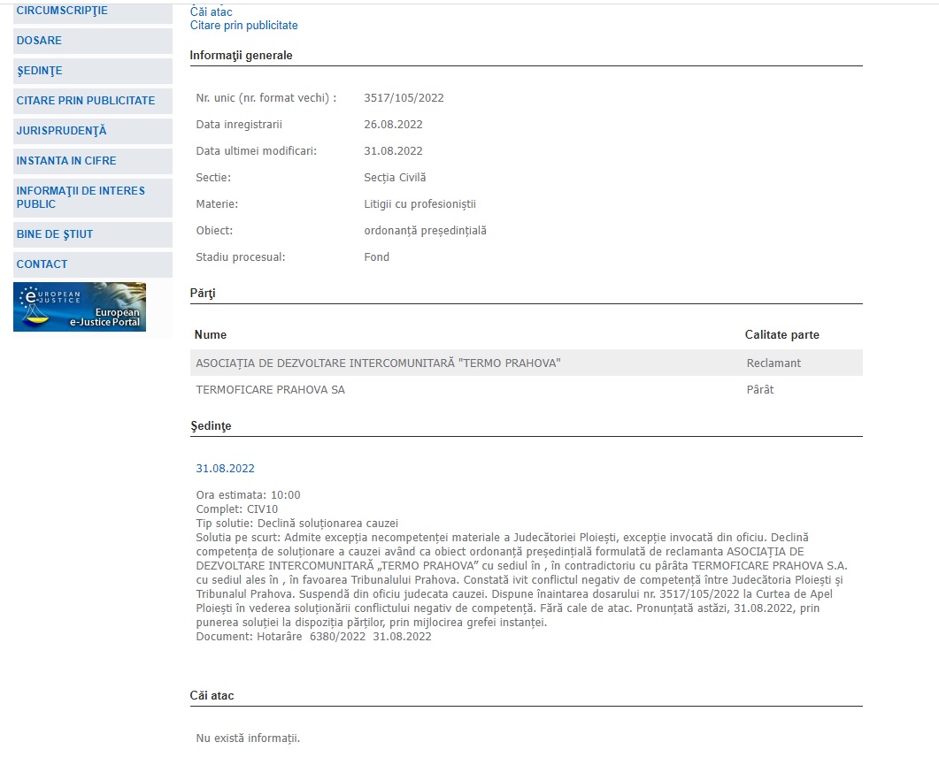Screen dimensions: 939x765
Task: Click the top Citare prin publicitate anchor link
Action: click(243, 26)
